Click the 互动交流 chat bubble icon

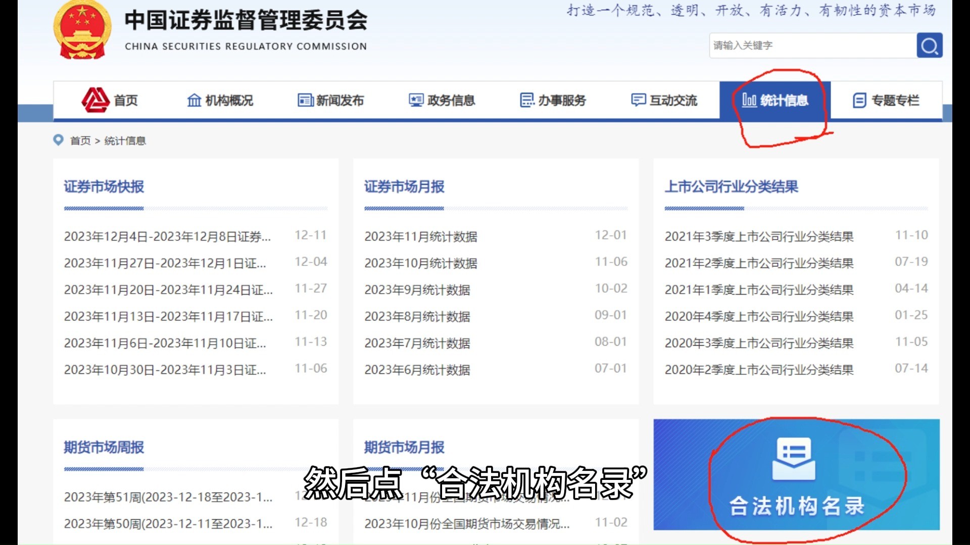639,100
